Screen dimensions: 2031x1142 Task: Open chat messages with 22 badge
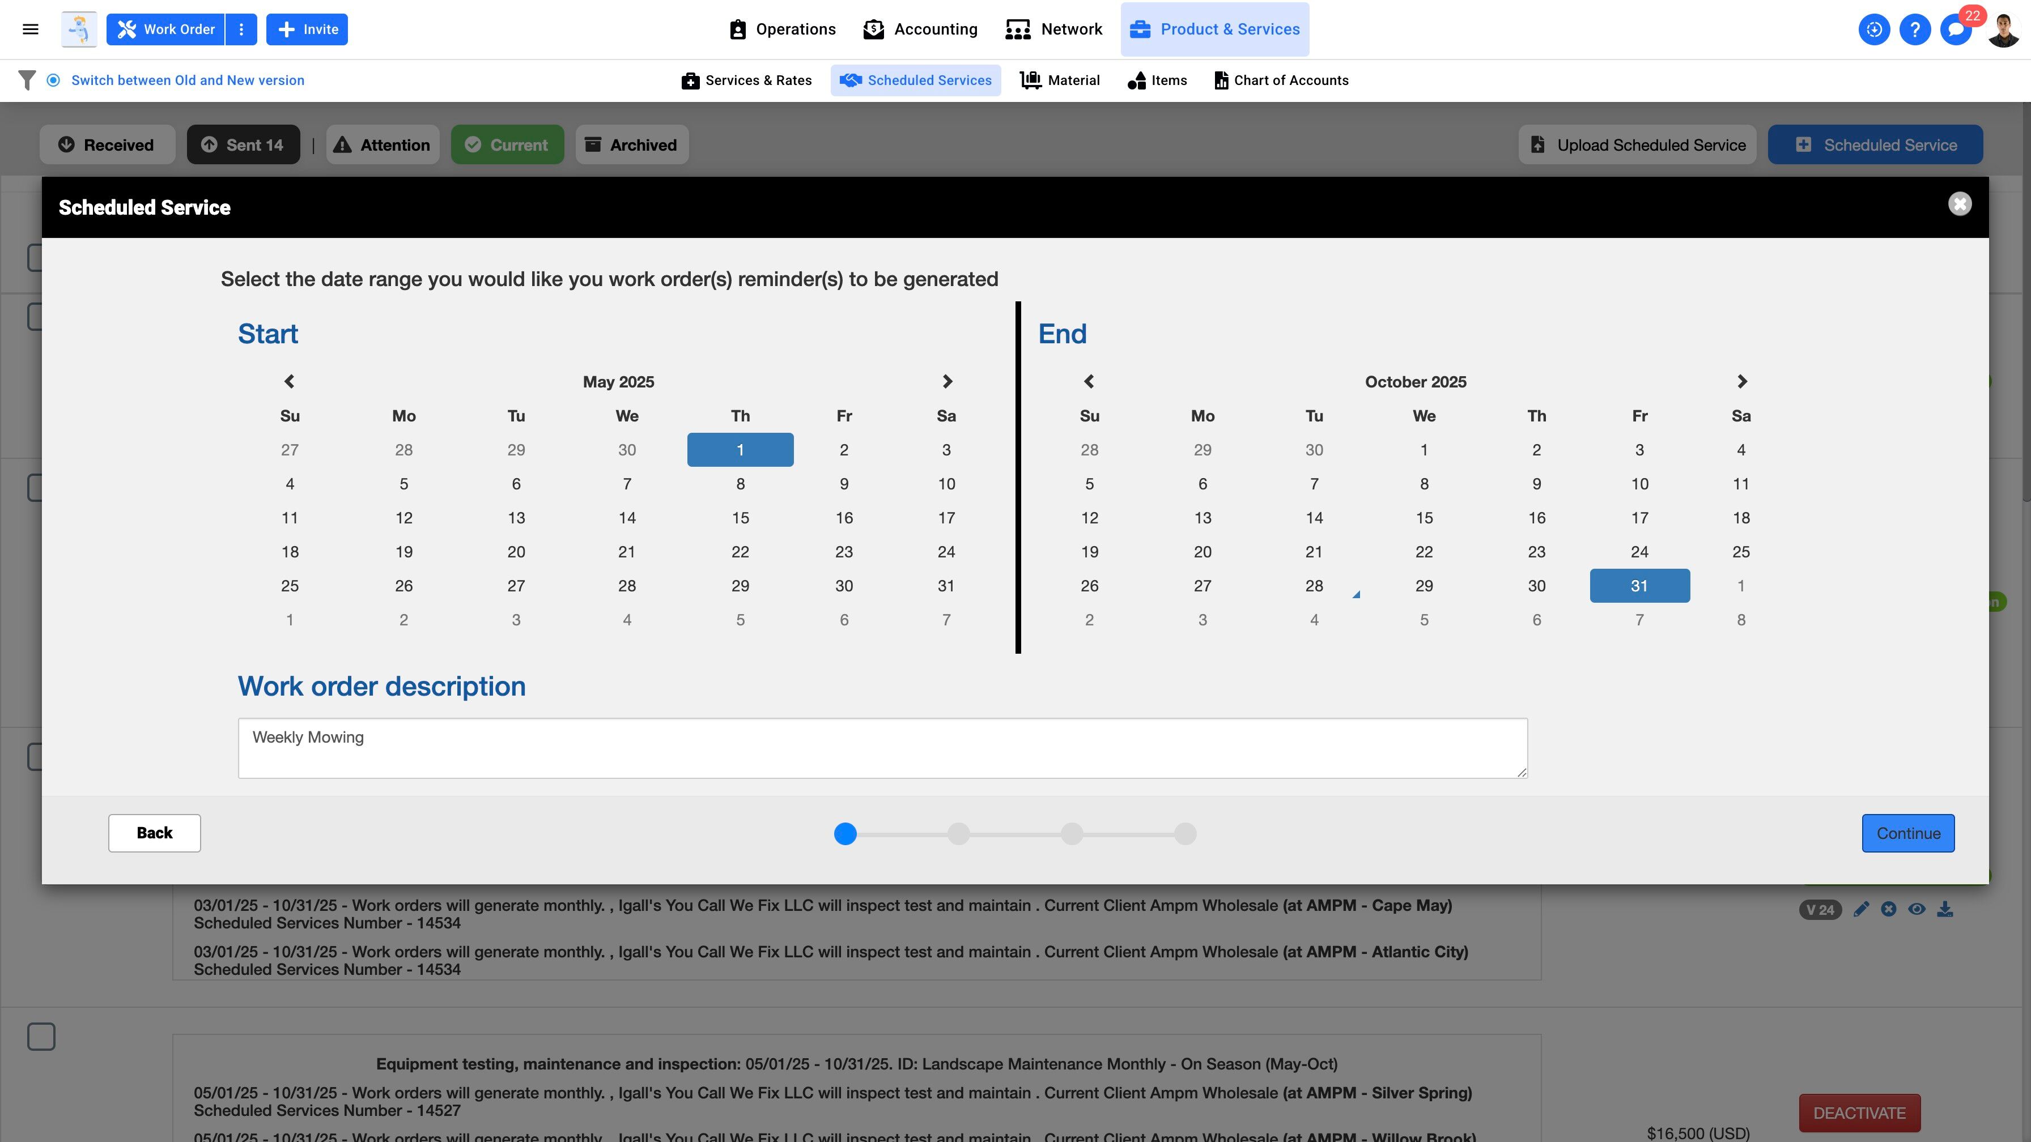(x=1955, y=29)
